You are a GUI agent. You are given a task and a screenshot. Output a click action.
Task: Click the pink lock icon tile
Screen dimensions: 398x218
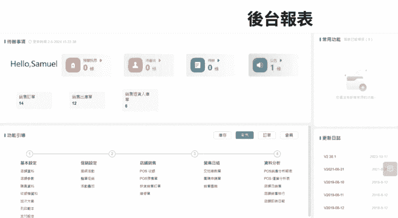(73, 65)
